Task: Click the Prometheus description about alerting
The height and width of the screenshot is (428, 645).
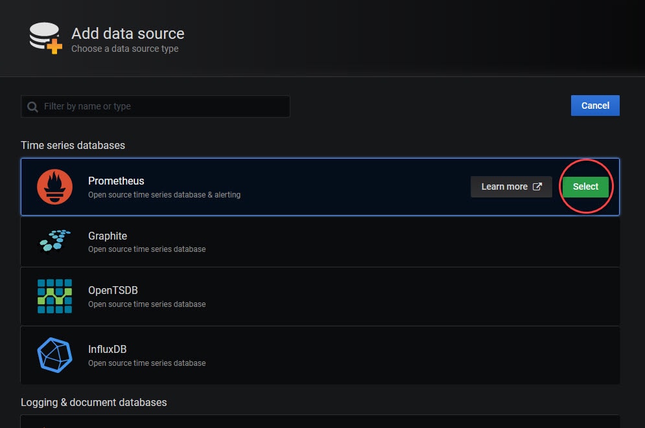Action: pyautogui.click(x=164, y=195)
